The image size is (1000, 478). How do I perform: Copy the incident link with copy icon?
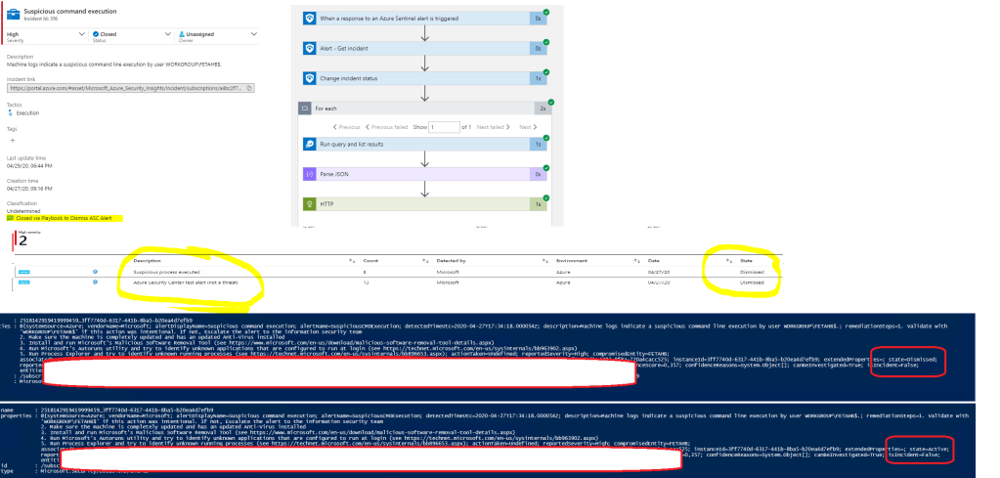(x=250, y=87)
